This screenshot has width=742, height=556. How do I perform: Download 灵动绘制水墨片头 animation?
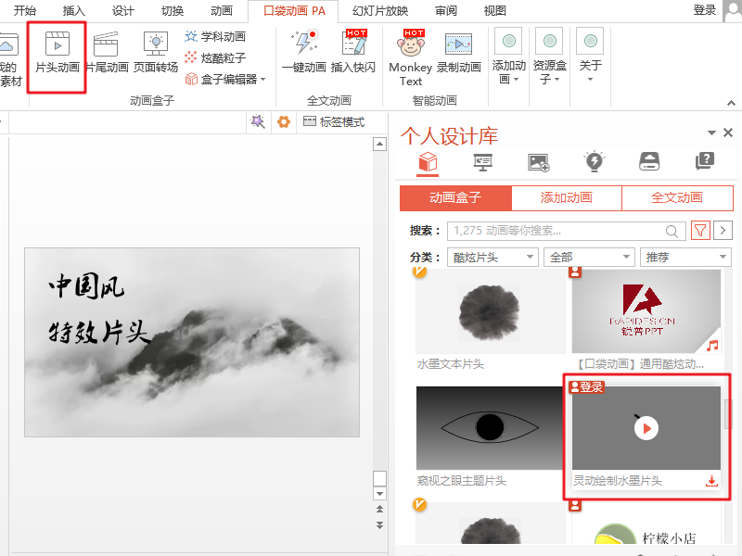(711, 481)
